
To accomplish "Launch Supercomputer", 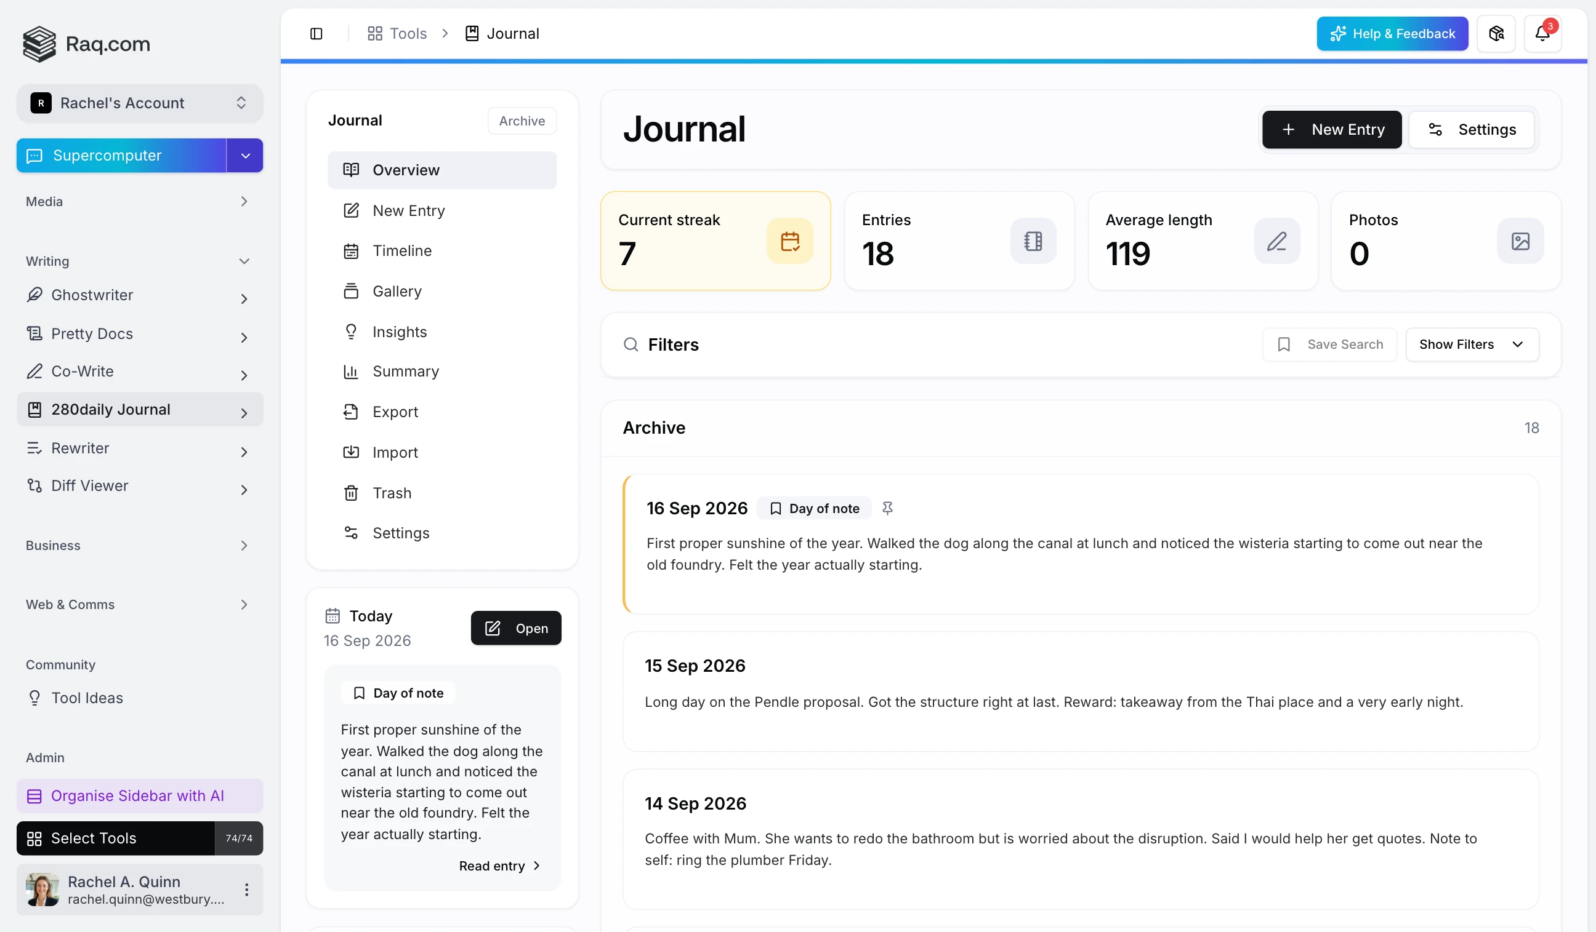I will click(121, 156).
